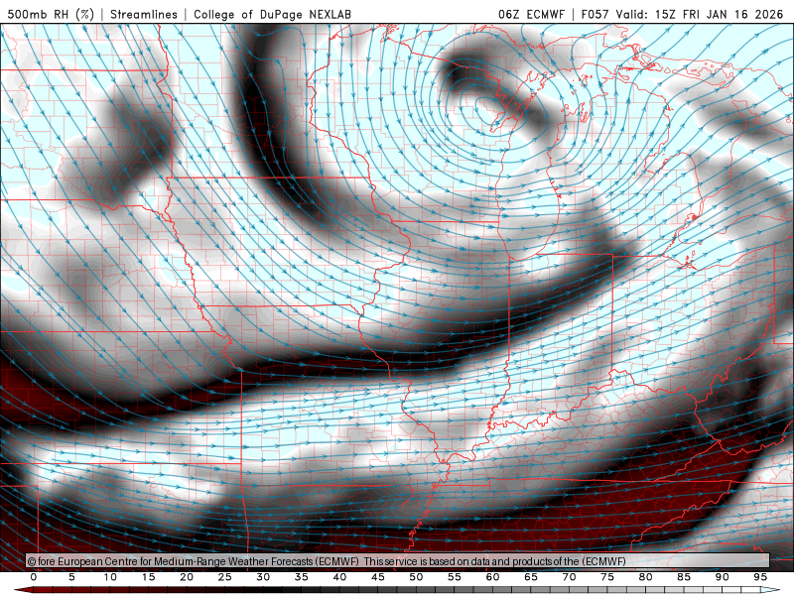Click the '75' label on the RH scale
Image resolution: width=794 pixels, height=595 pixels.
click(x=607, y=577)
